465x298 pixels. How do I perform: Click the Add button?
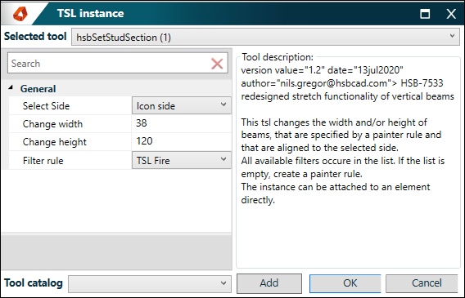(x=269, y=283)
